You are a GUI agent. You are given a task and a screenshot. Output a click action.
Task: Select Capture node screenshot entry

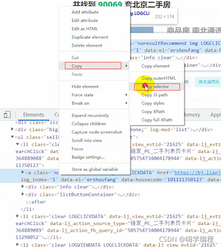pos(97,132)
